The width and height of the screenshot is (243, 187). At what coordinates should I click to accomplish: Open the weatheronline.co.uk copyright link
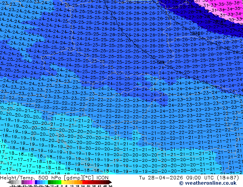click(x=208, y=183)
